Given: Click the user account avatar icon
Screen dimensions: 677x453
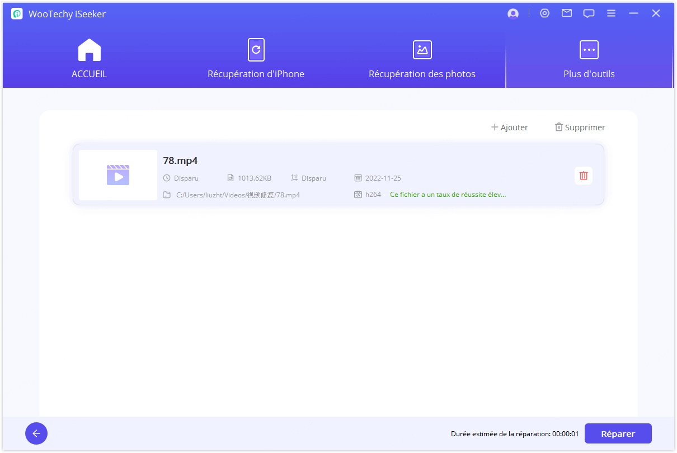Looking at the screenshot, I should coord(513,14).
